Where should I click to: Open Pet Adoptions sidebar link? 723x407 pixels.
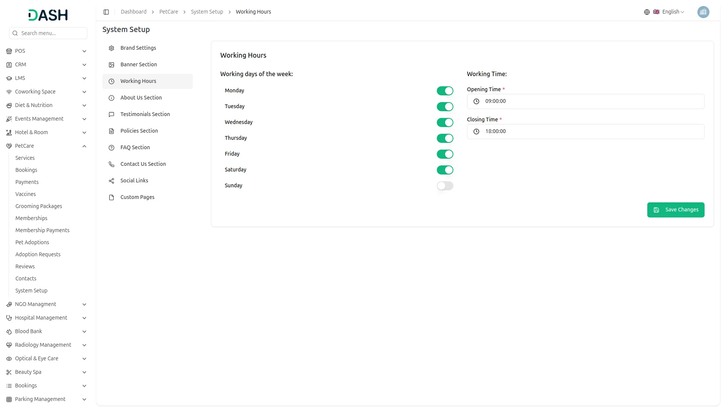coord(32,243)
